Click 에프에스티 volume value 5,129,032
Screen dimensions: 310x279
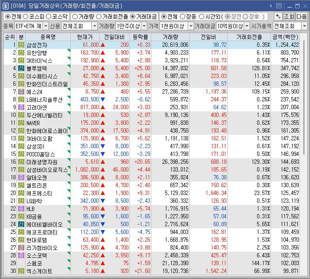pyautogui.click(x=176, y=193)
